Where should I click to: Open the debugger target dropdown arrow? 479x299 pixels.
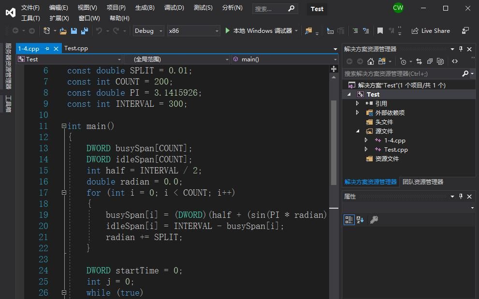296,31
